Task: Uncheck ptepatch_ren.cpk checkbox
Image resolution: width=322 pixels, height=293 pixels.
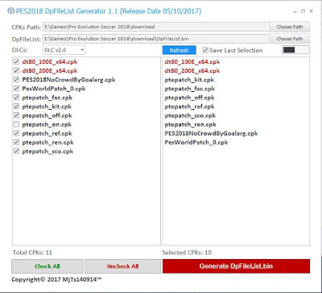Action: [17, 142]
